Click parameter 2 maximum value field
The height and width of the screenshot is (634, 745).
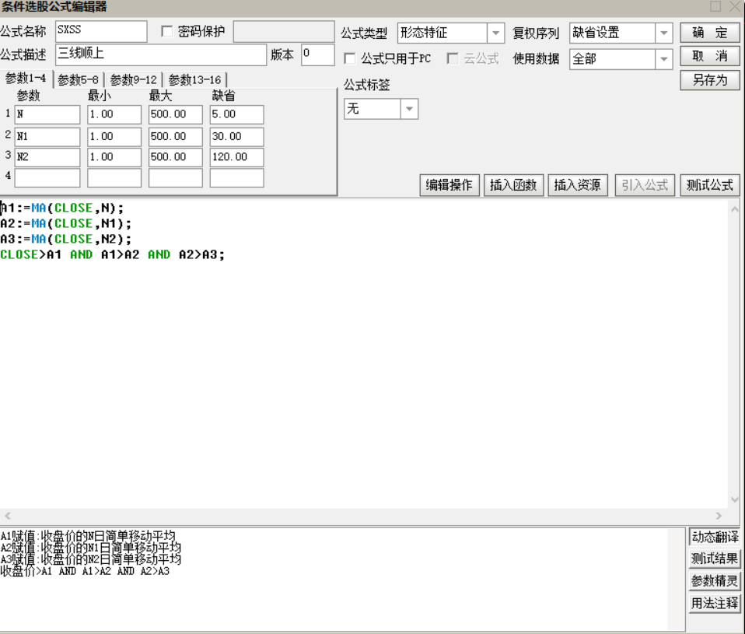(x=175, y=137)
